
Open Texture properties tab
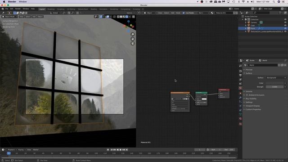pos(240,124)
